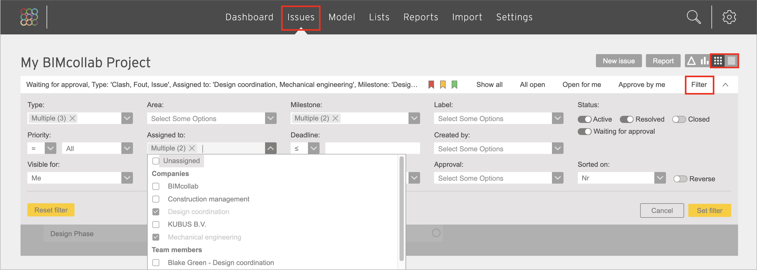Click the Assigned to dropdown list scrollbar

(x=401, y=209)
